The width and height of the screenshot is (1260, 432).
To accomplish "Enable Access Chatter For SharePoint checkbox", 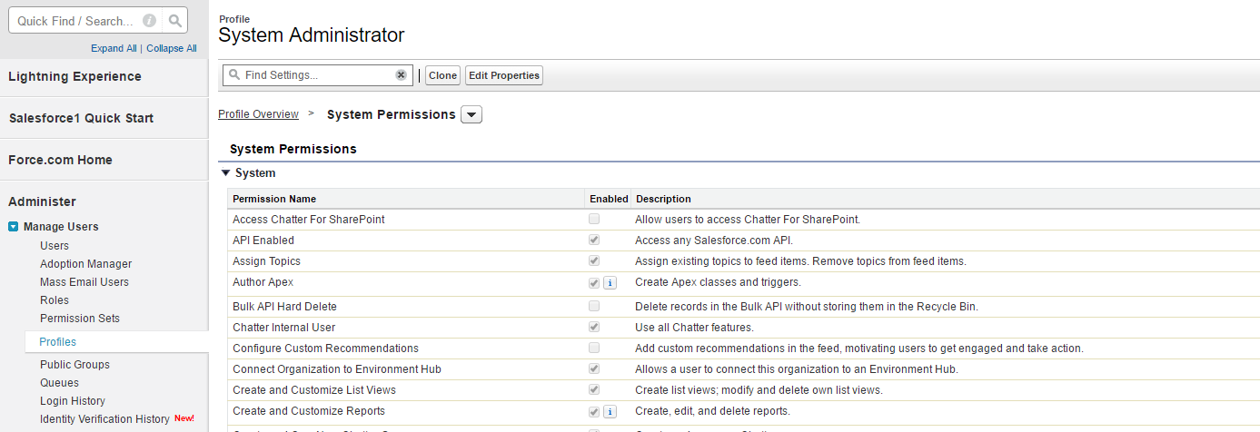I will [594, 220].
